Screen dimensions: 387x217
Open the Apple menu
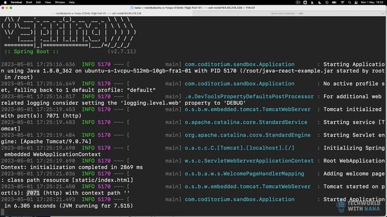5,2
